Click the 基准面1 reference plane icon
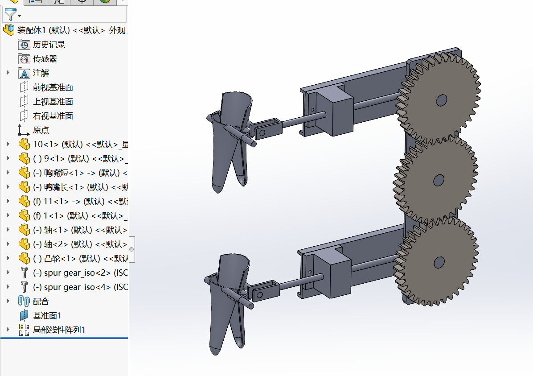 tap(24, 315)
